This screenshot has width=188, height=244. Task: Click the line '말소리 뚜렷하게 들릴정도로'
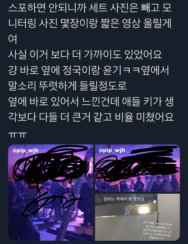coord(67,86)
